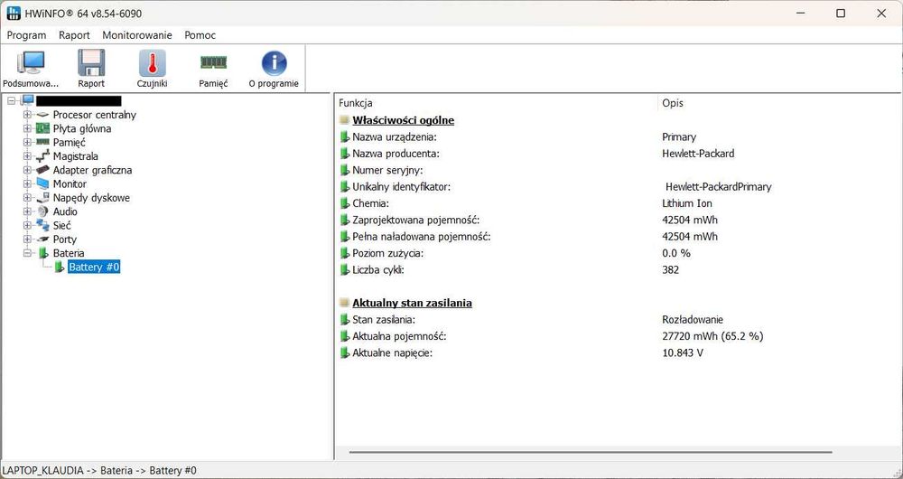Click the Rozładowanie power state value
Screen dimensions: 903x479
(x=693, y=319)
